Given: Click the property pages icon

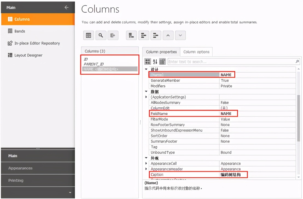Looking at the screenshot, I should pos(162,61).
